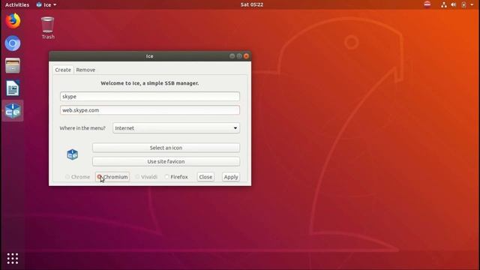Click the 'Select an icon' button

pos(166,148)
